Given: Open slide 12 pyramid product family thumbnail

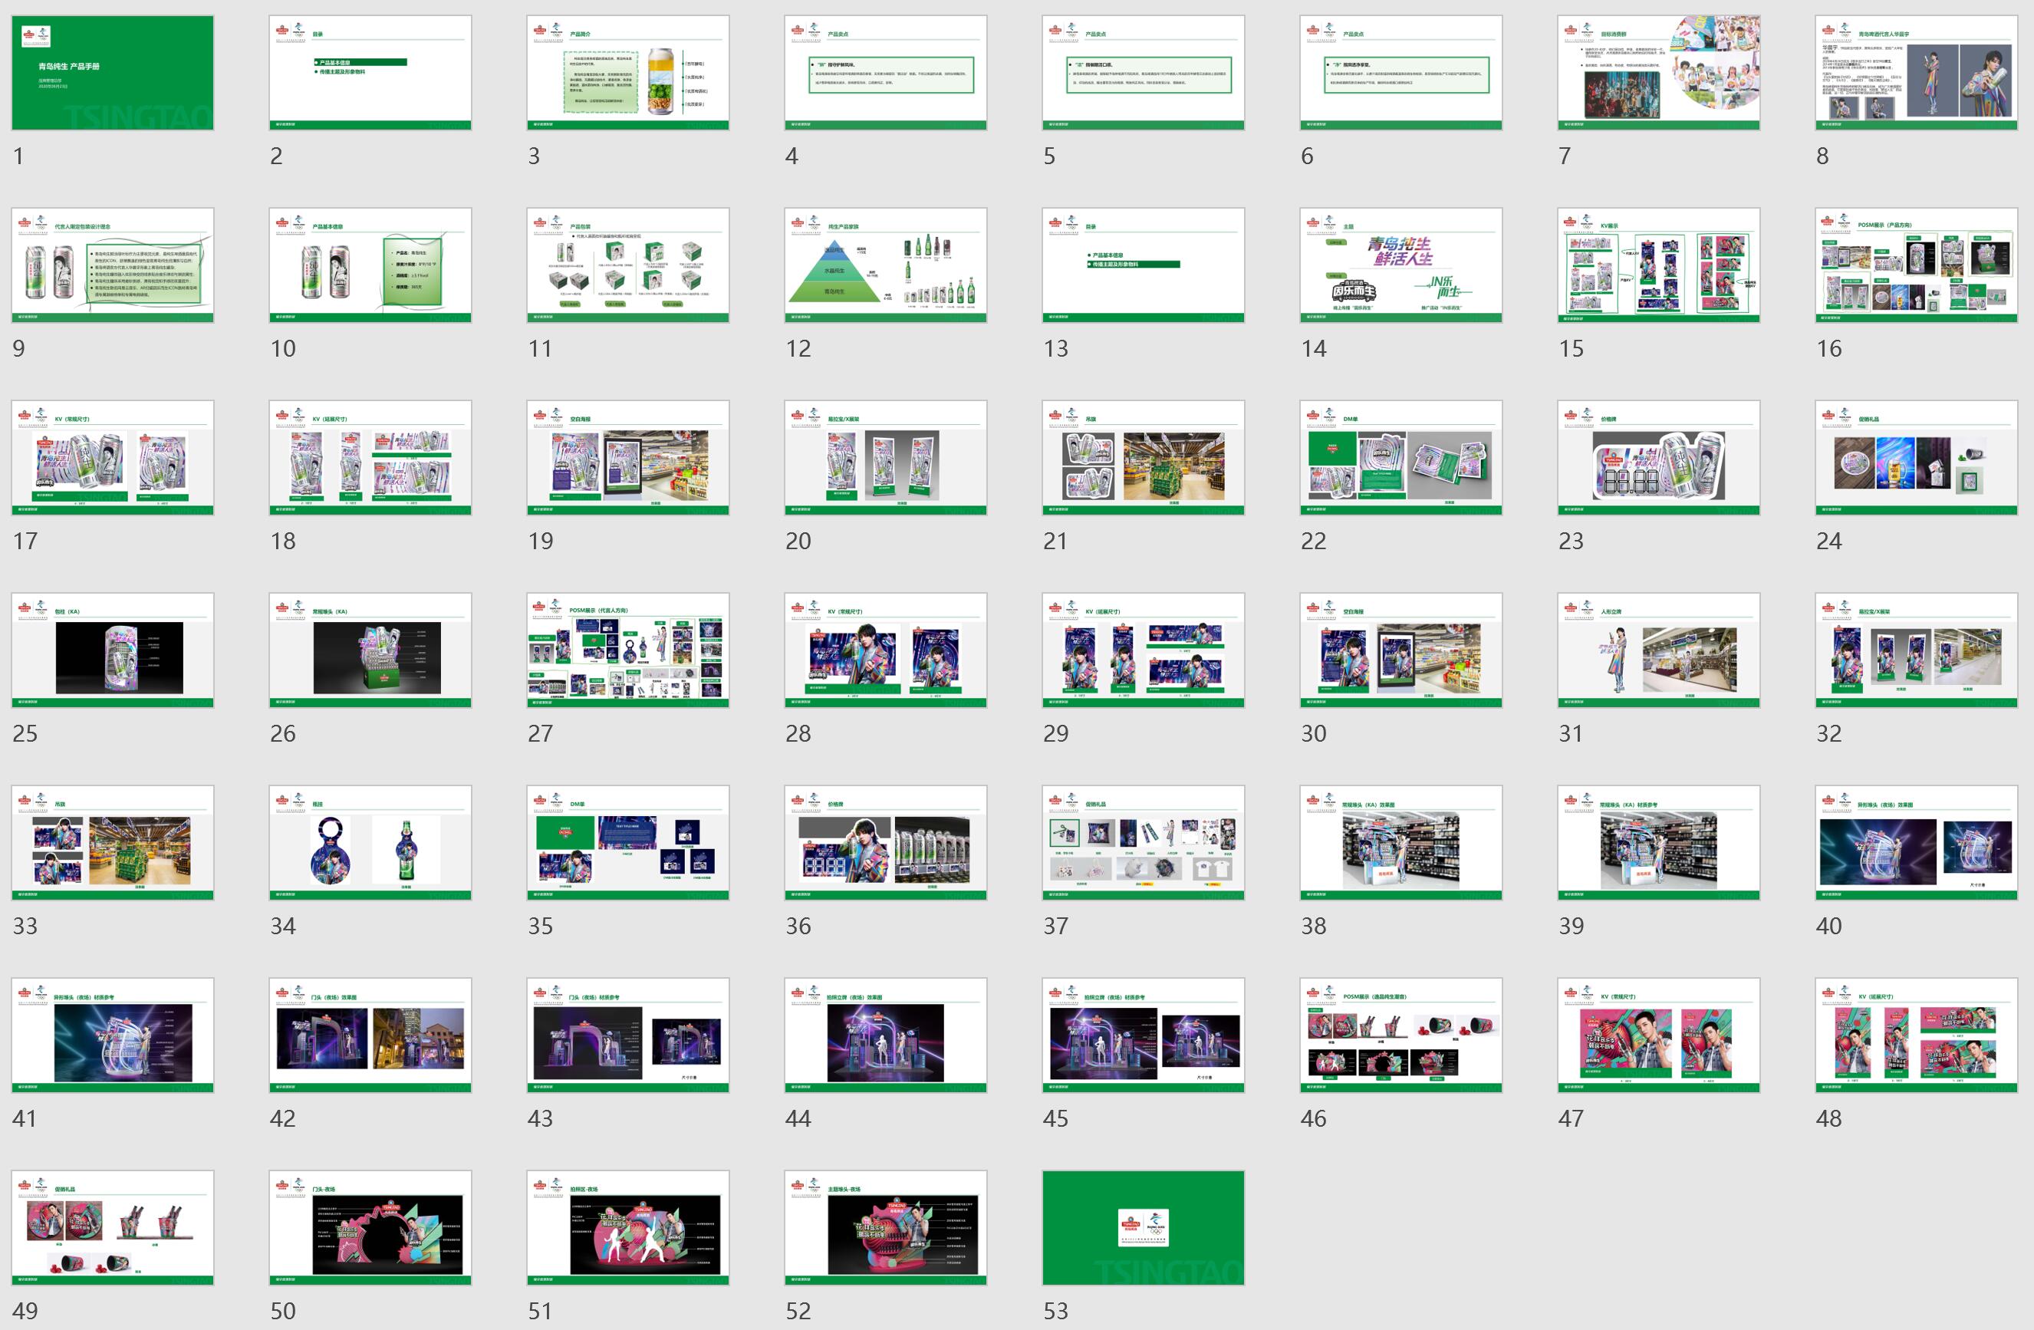Looking at the screenshot, I should (885, 265).
